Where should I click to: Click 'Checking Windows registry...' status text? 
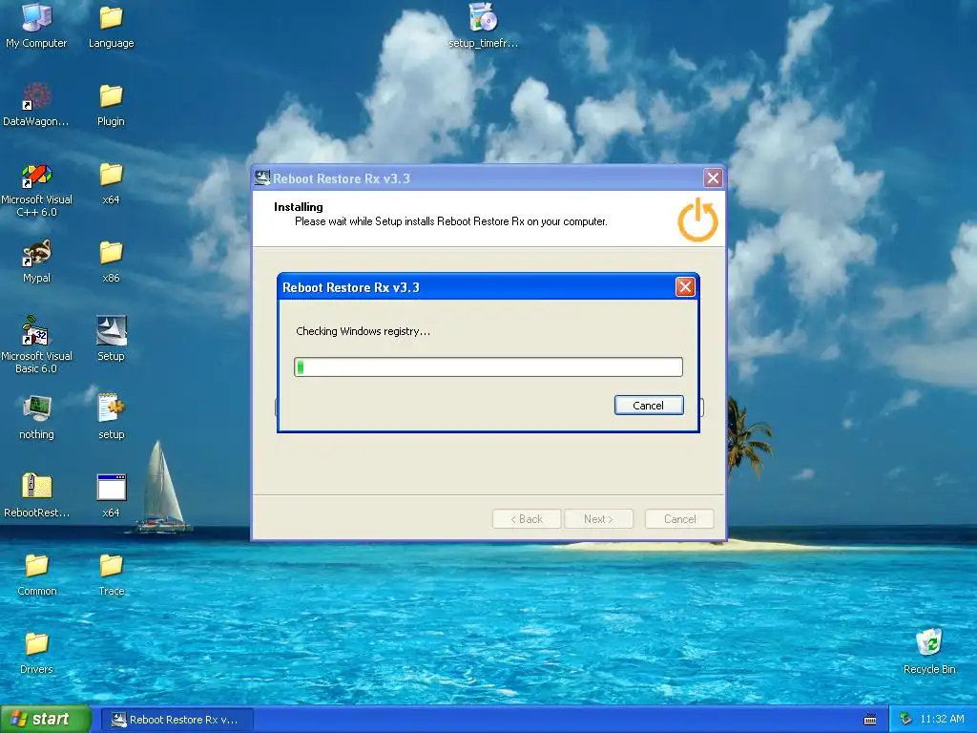point(363,331)
